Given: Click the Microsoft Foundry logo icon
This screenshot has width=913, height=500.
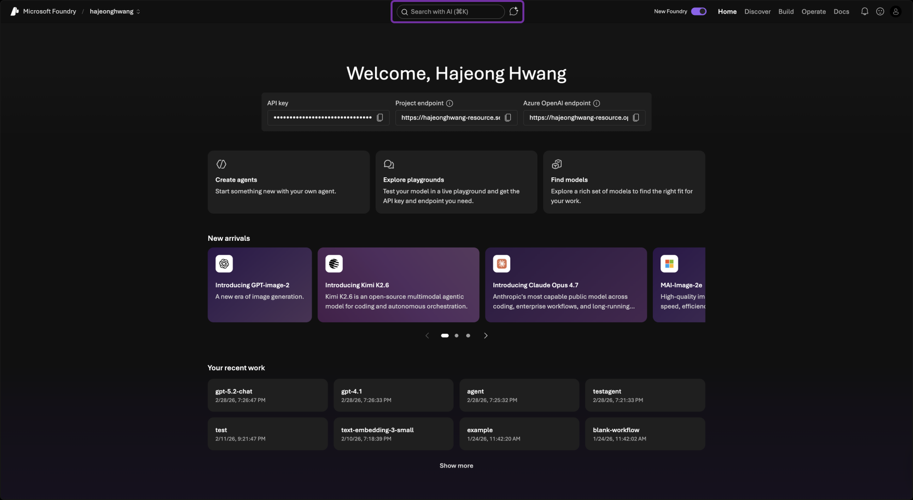Looking at the screenshot, I should 15,12.
